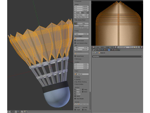
Task: Open the Material properties tab
Action: (113, 50)
